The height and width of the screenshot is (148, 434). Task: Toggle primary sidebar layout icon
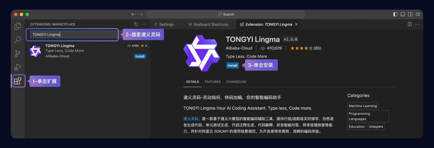coord(395,14)
